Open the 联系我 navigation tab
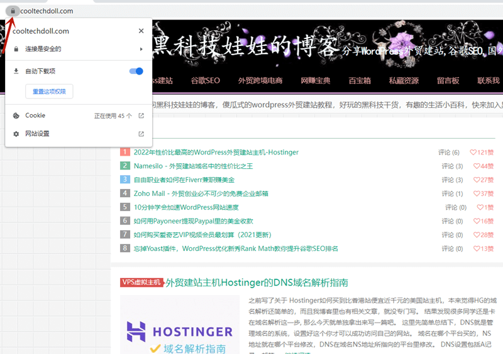Image resolution: width=503 pixels, height=354 pixels. pos(489,80)
